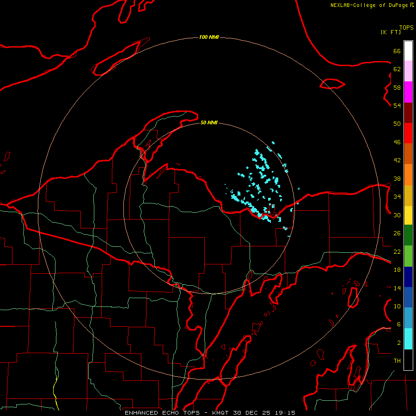Click the dark green 30 kft swatch
Viewport: 416px width, 416px height.
(x=408, y=235)
